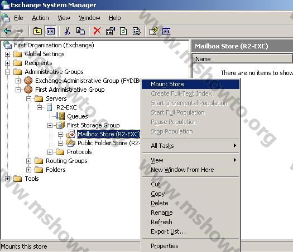The width and height of the screenshot is (293, 252).
Task: Open View submenu in context menu
Action: [x=190, y=160]
